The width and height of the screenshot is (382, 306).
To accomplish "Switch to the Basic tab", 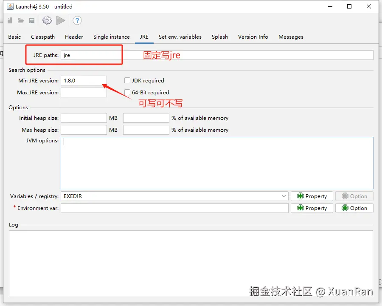I will tap(14, 37).
